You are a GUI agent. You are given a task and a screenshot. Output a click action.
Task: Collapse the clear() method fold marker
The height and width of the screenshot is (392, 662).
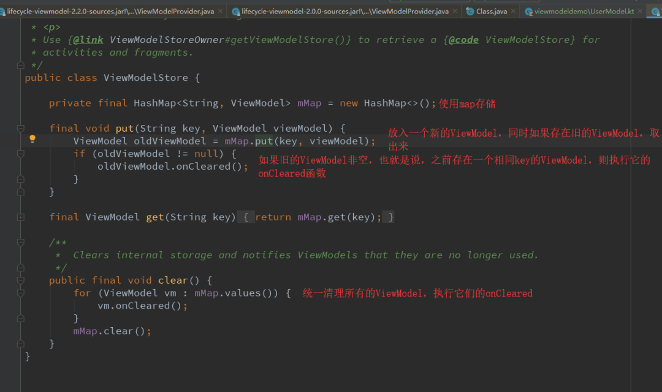point(20,280)
